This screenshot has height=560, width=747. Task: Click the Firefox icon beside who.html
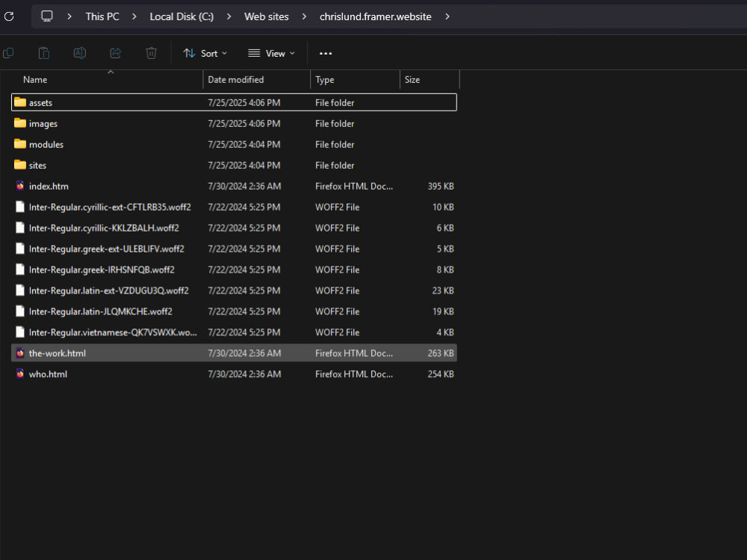coord(20,374)
